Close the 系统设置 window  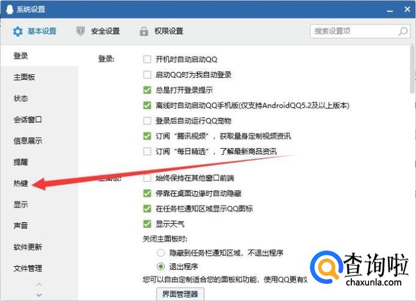pos(406,9)
